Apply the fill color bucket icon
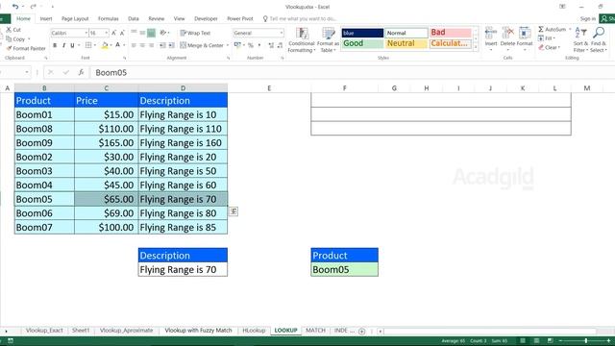This screenshot has width=615, height=346. click(105, 45)
